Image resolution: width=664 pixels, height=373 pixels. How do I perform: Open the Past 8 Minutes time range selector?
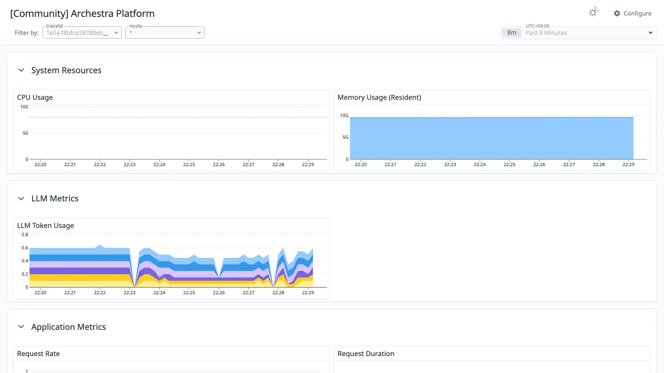pyautogui.click(x=578, y=33)
